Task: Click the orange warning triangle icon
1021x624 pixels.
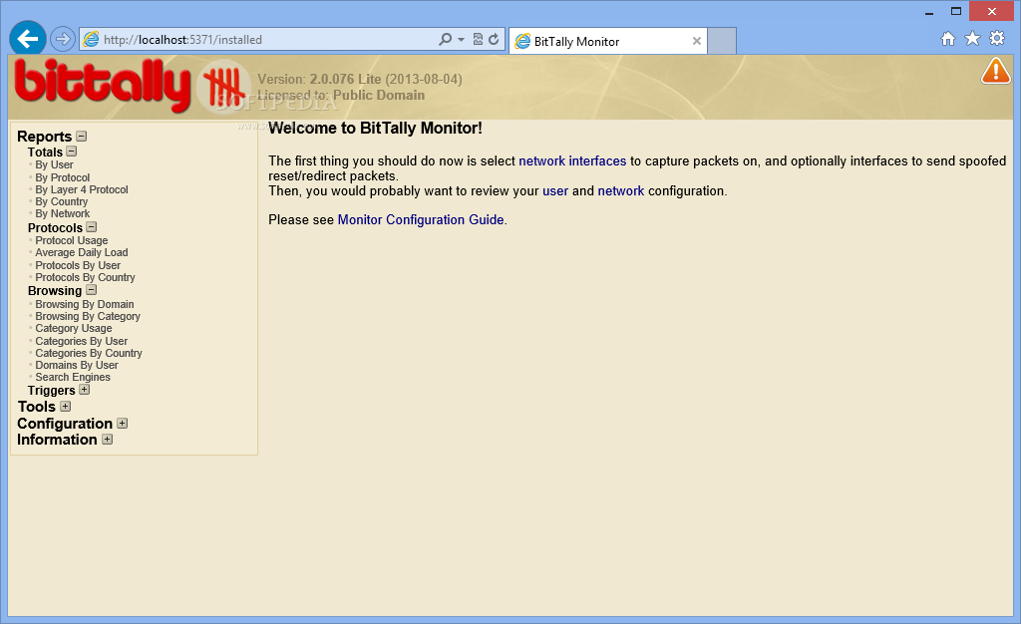Action: (996, 72)
